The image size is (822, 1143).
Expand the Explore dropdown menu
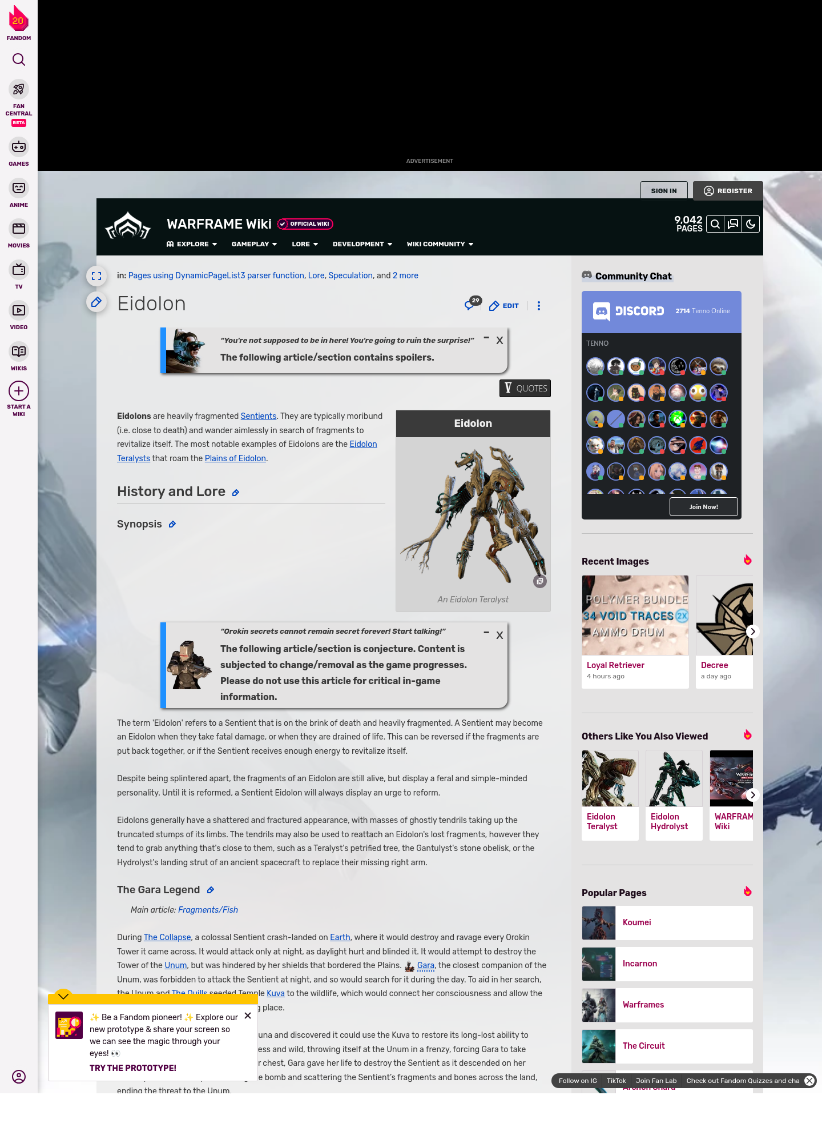coord(192,244)
